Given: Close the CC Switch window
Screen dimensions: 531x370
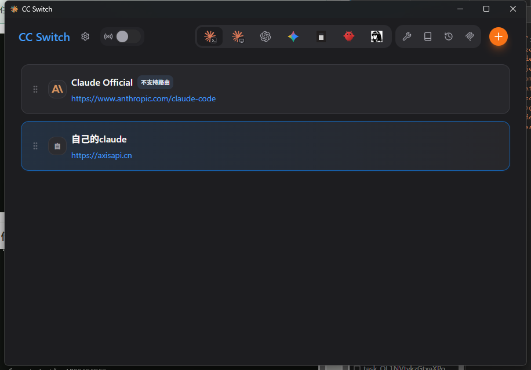Looking at the screenshot, I should point(512,9).
